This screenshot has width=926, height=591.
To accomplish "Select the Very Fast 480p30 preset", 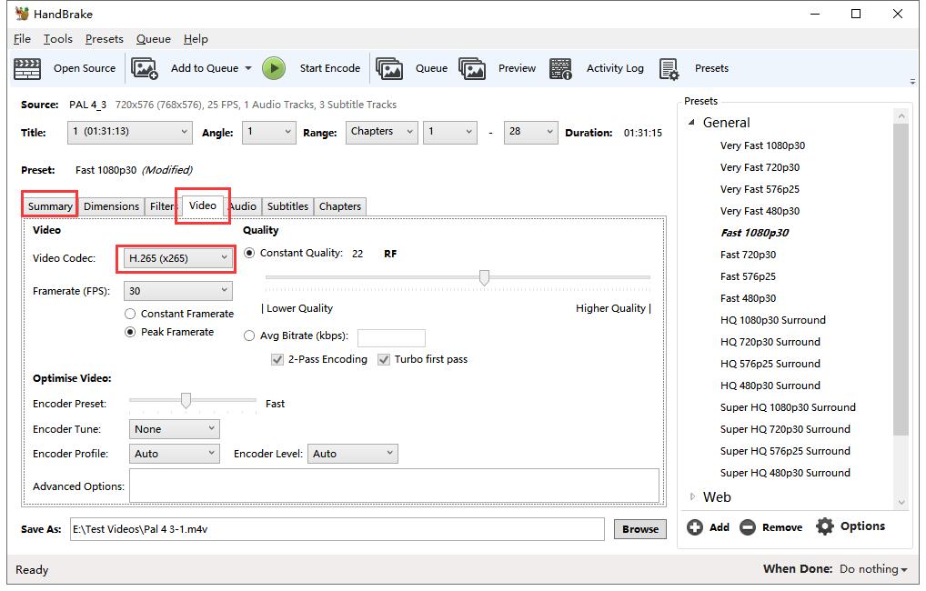I will tap(760, 211).
